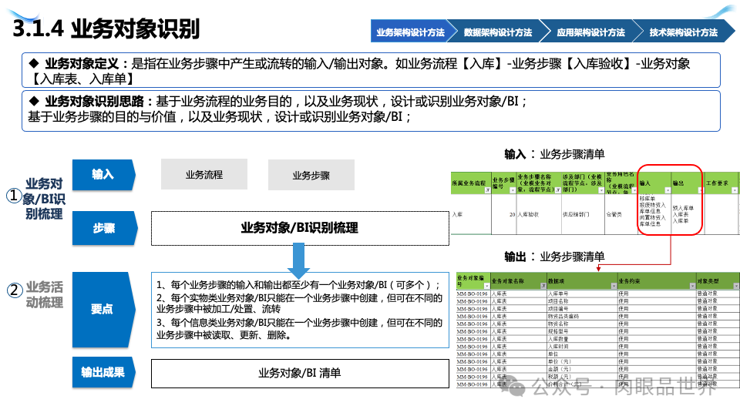Click the 仓管员 role cell
The width and height of the screenshot is (740, 416).
621,214
